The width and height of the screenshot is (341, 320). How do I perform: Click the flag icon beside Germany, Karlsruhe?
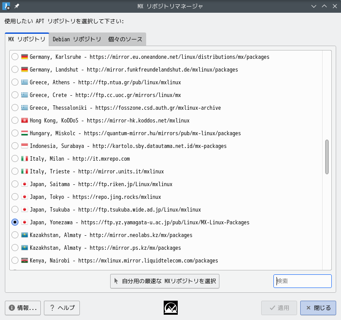tap(25, 57)
